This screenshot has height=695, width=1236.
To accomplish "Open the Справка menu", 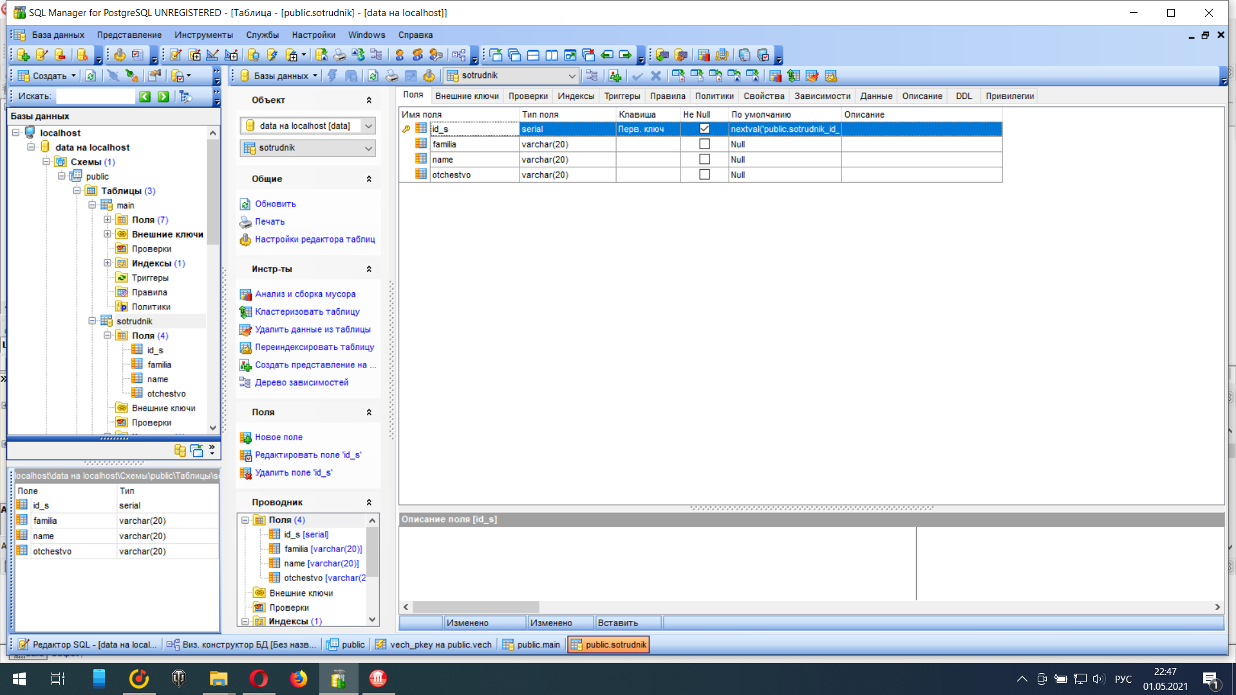I will pos(415,35).
